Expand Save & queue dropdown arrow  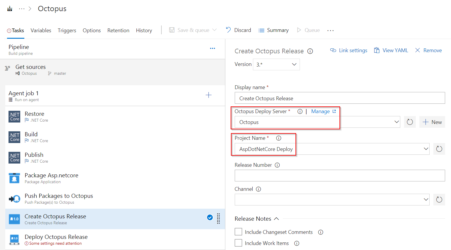click(214, 30)
